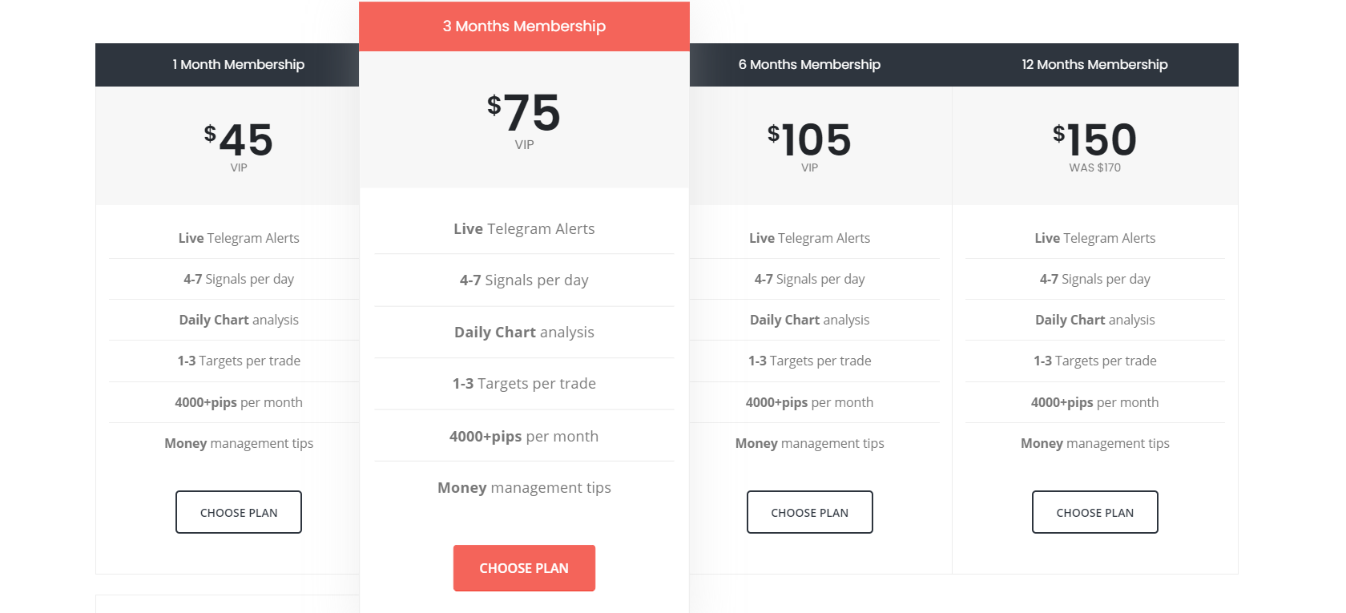
Task: Click the $150 price amount
Action: point(1094,140)
